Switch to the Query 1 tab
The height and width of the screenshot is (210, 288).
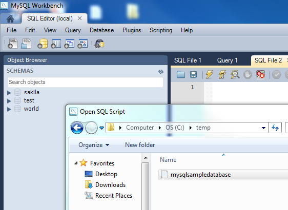click(x=227, y=60)
